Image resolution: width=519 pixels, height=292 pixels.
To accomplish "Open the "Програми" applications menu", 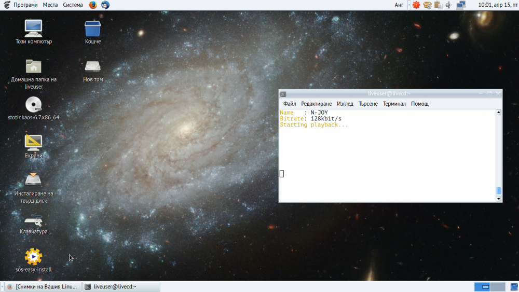I will pos(25,5).
